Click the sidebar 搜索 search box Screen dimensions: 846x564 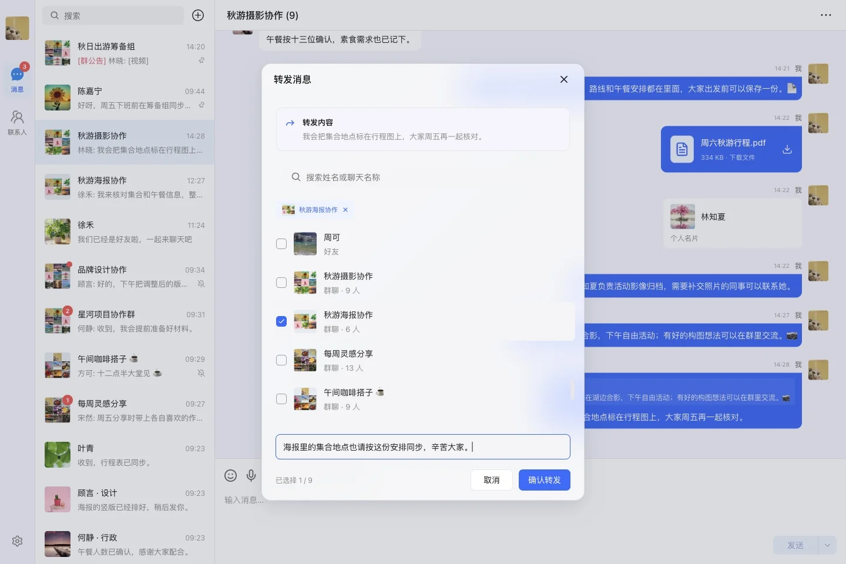click(x=113, y=15)
